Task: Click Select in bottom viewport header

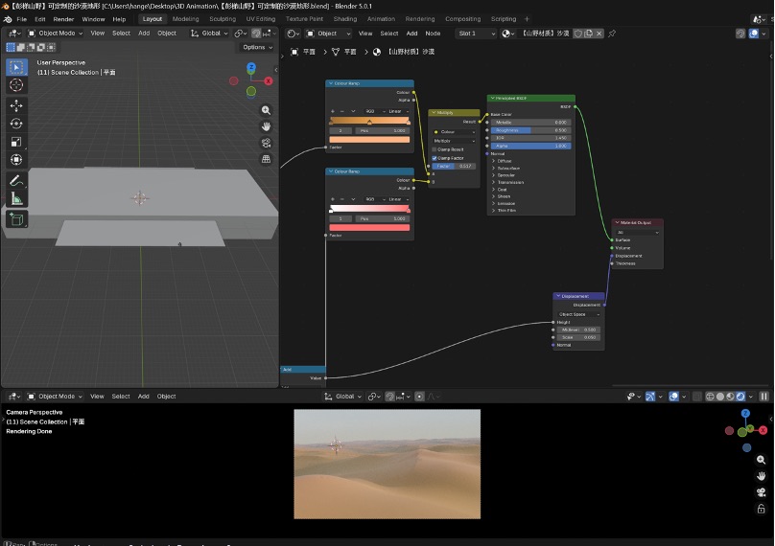Action: coord(121,397)
